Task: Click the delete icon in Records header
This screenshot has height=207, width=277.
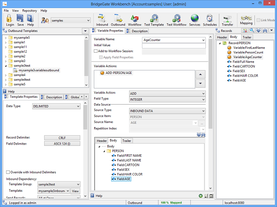Action: 245,31
